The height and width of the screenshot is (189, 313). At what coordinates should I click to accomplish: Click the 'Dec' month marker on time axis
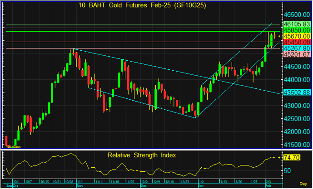(x=144, y=186)
